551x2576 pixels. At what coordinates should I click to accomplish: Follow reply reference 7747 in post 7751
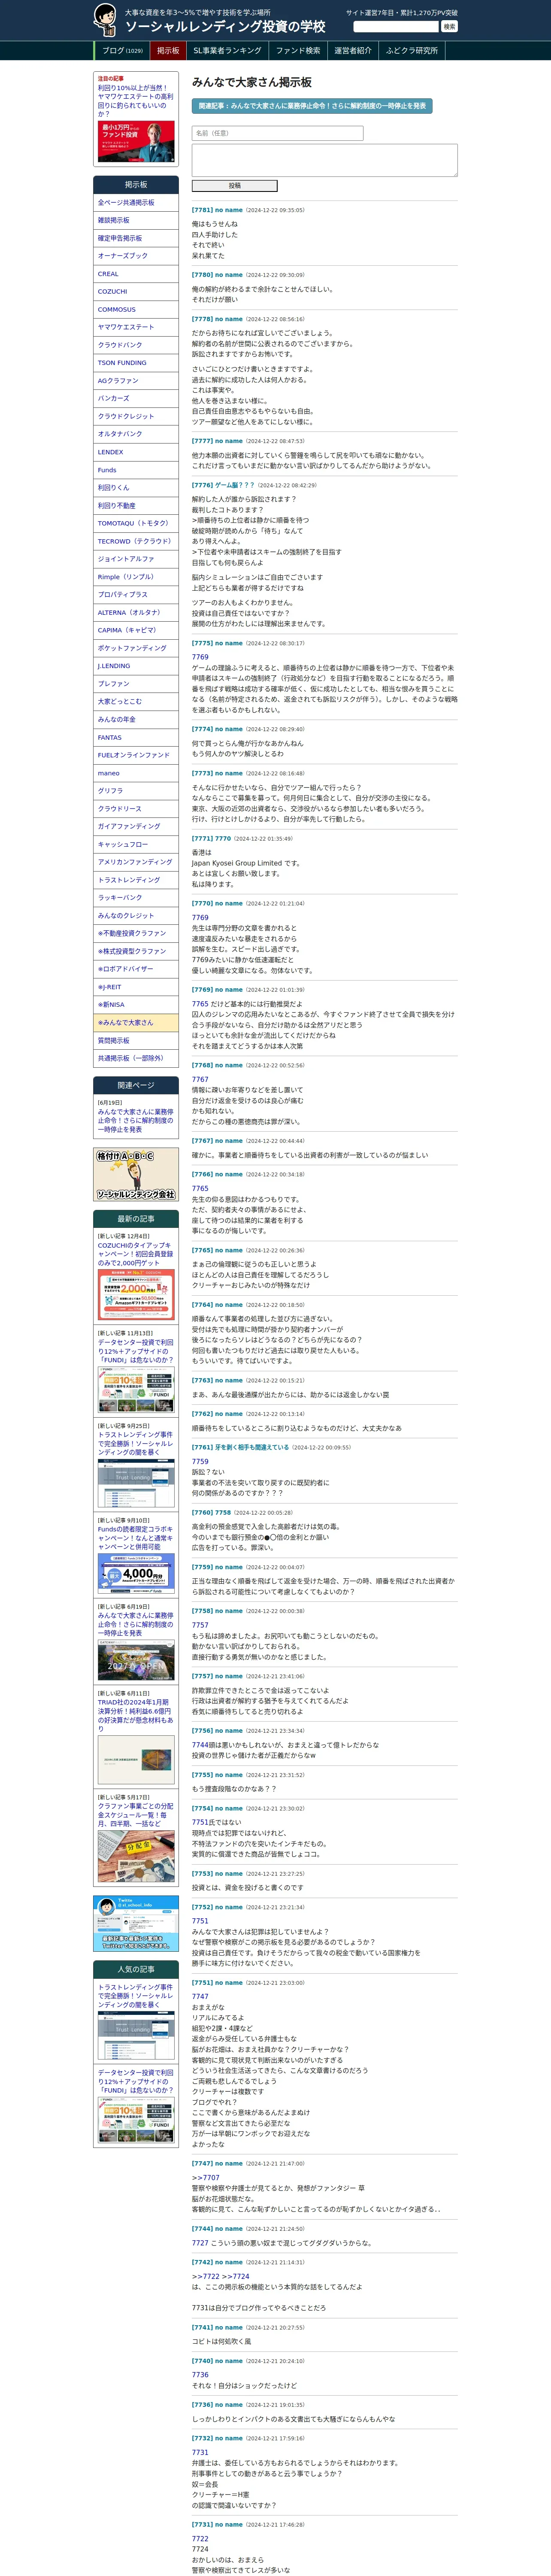(x=200, y=1996)
